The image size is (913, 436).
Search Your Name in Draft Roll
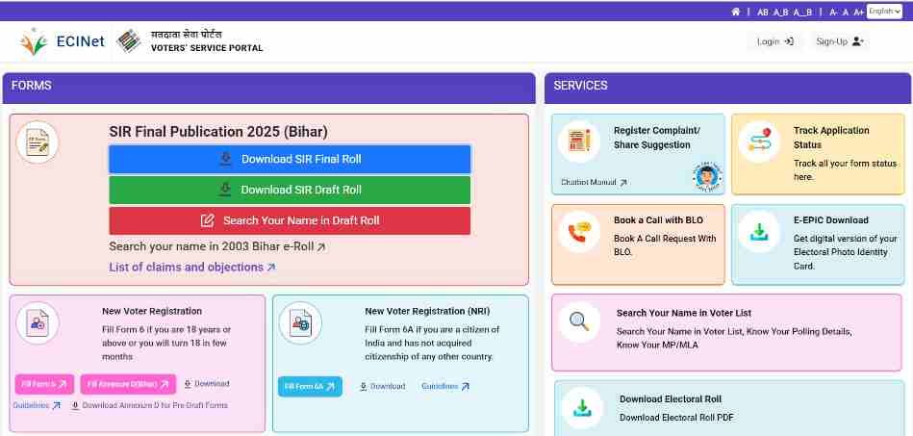click(290, 220)
